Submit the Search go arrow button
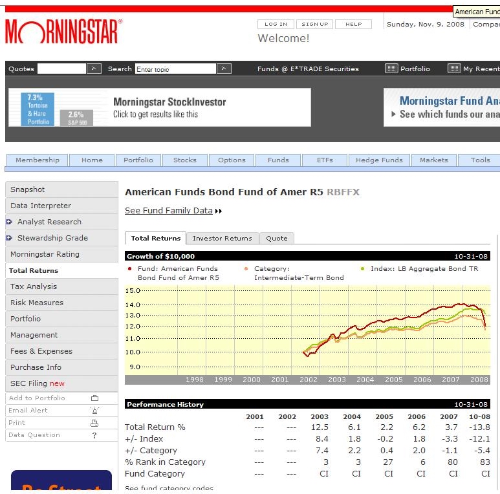This screenshot has height=494, width=500. [224, 69]
